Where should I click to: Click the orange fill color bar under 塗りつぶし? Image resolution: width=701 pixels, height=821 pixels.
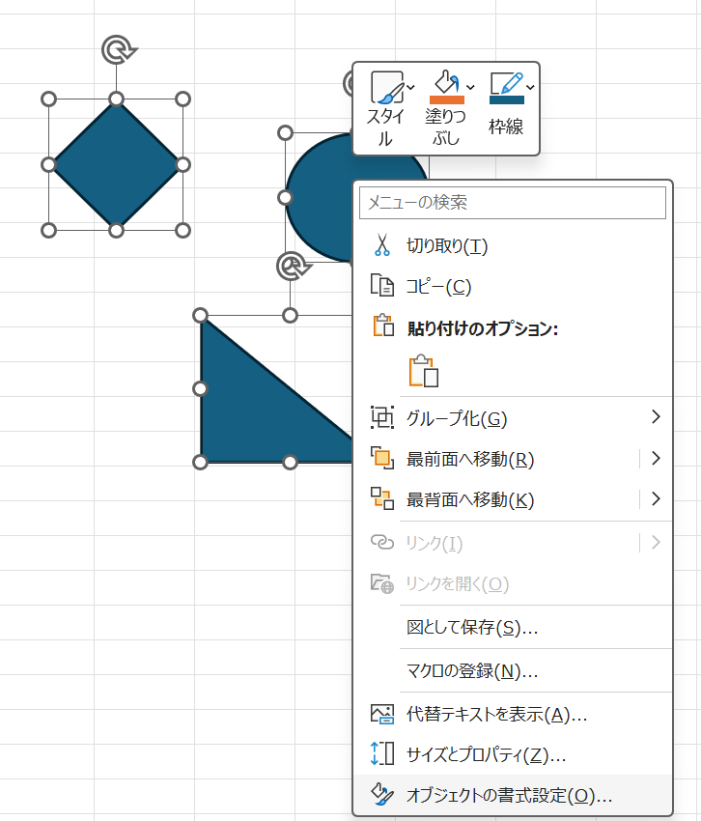point(445,99)
